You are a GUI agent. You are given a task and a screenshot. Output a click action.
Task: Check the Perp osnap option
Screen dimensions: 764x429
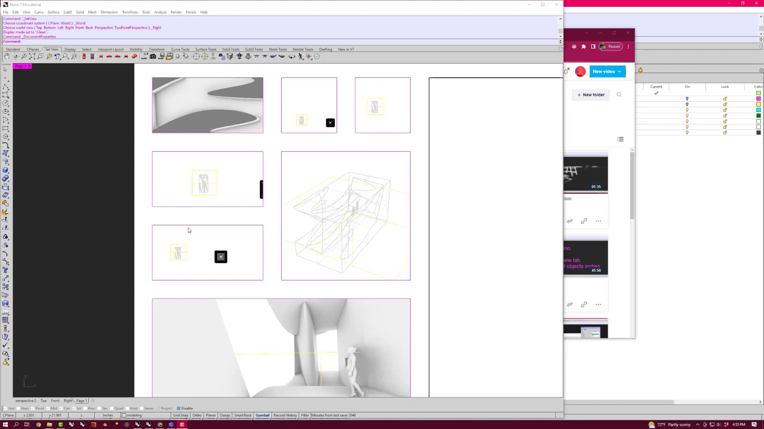[x=86, y=408]
